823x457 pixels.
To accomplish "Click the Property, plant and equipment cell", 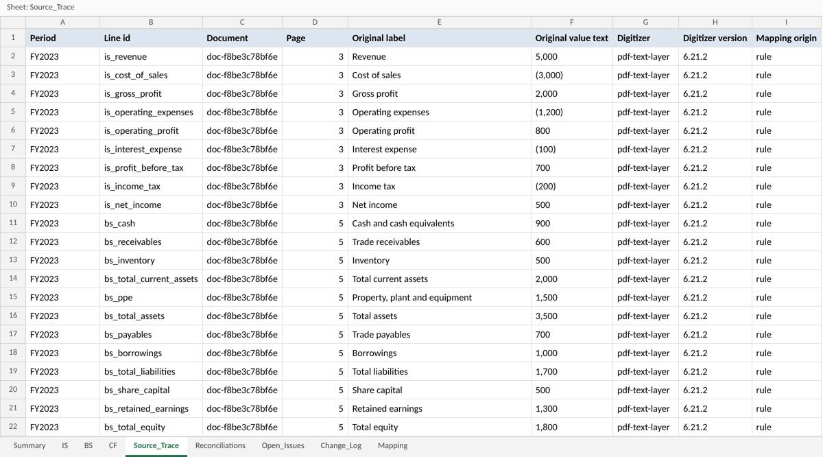I will 440,297.
